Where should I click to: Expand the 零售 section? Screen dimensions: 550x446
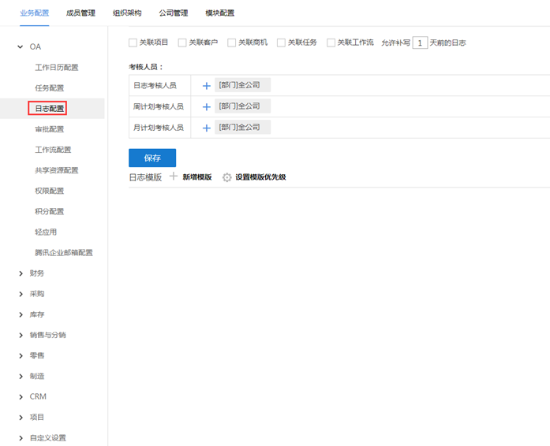(21, 355)
